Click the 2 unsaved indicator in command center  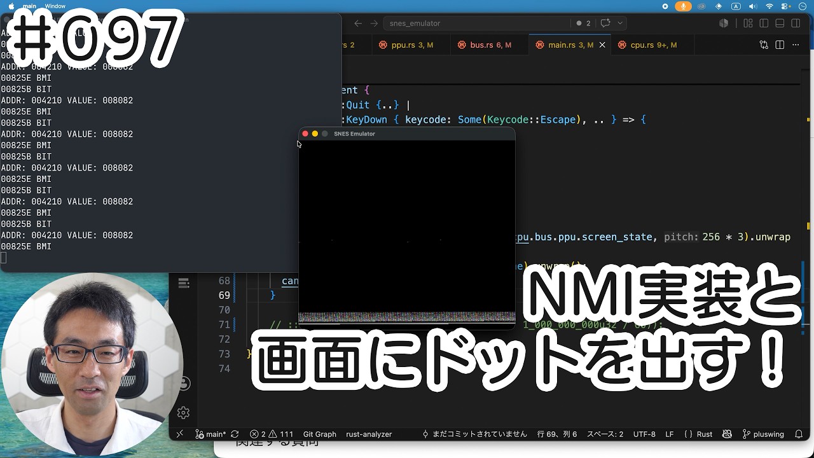click(x=583, y=23)
